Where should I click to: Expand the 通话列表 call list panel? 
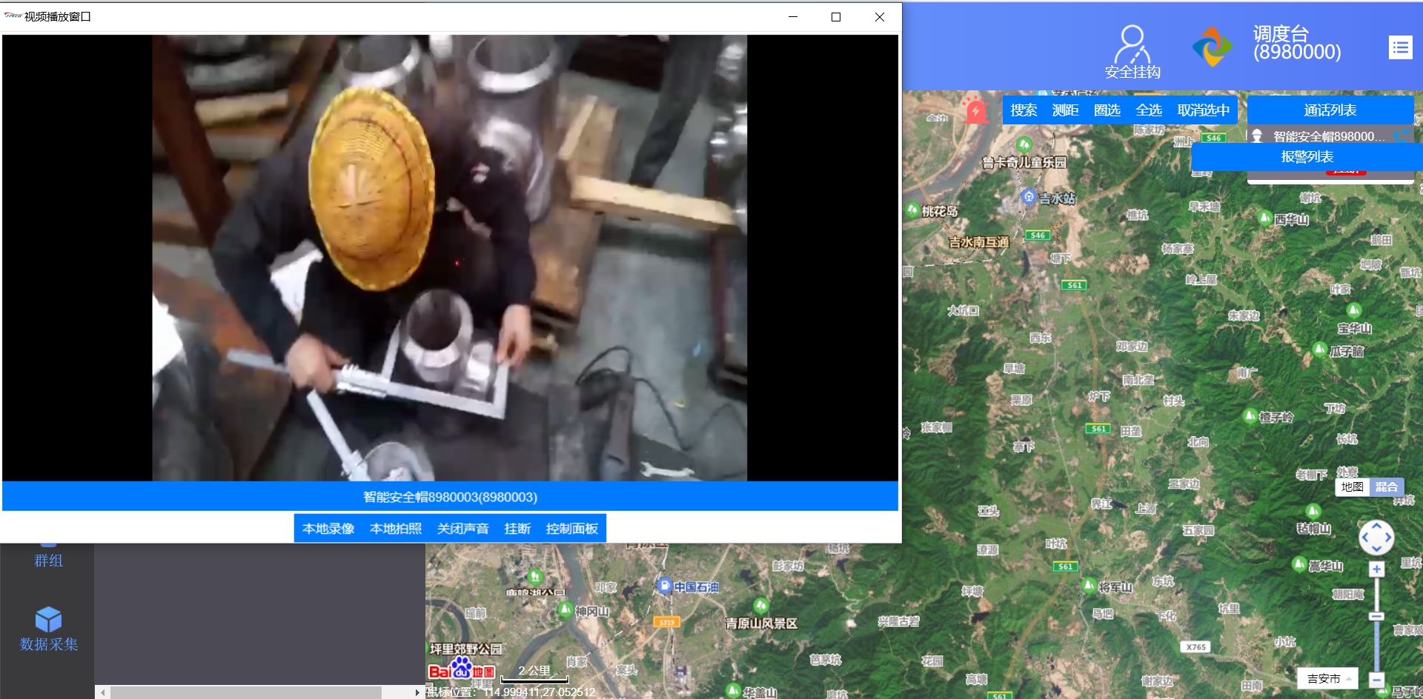[x=1330, y=110]
